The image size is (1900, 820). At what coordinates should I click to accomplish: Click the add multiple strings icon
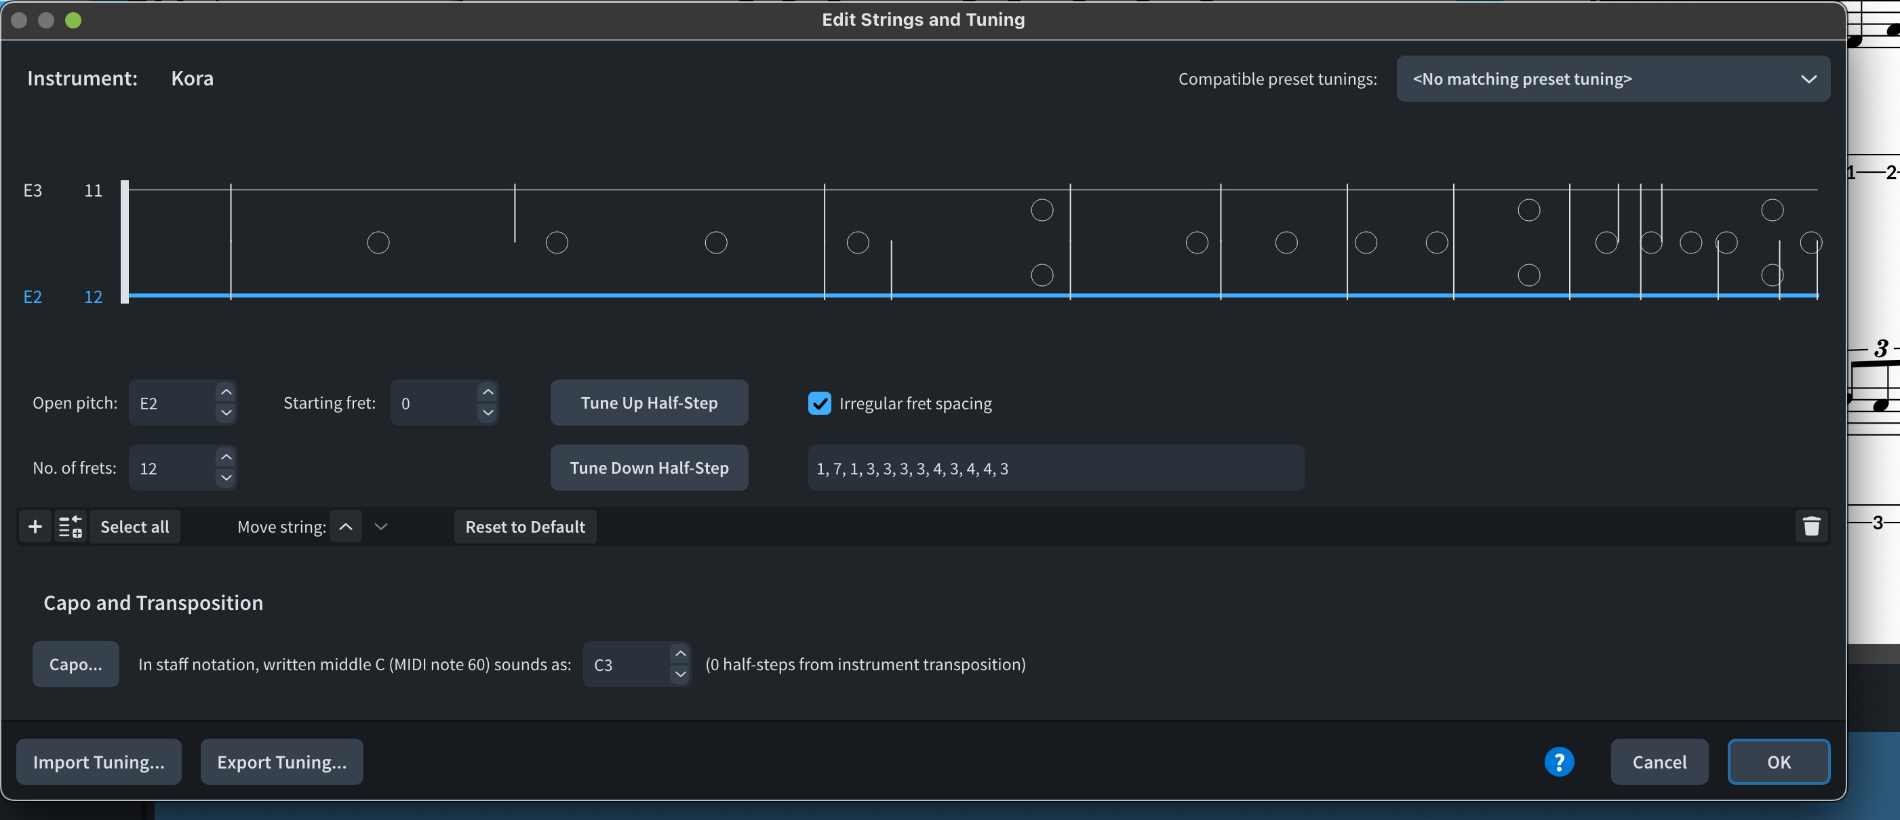[x=70, y=527]
